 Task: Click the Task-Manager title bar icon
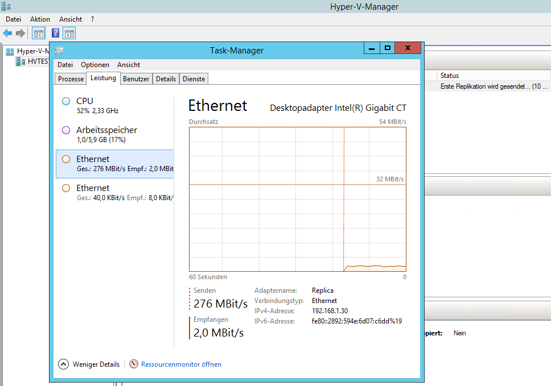59,51
